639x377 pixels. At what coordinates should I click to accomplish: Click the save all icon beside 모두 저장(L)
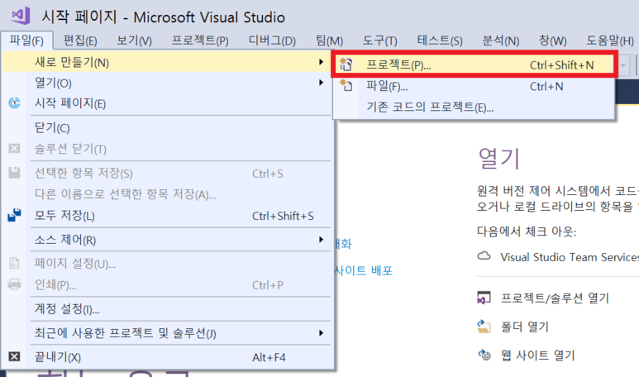click(14, 215)
